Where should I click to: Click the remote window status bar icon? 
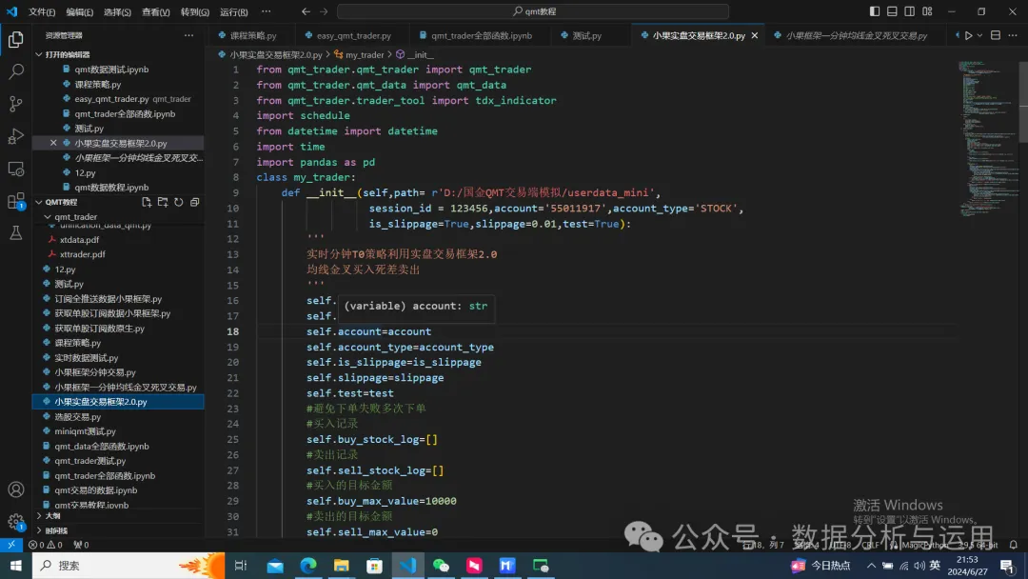(11, 545)
